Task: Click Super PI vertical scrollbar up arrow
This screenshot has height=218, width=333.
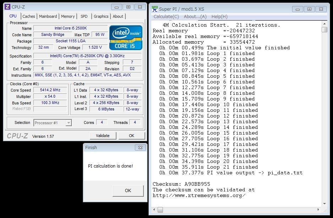Action: coord(324,24)
